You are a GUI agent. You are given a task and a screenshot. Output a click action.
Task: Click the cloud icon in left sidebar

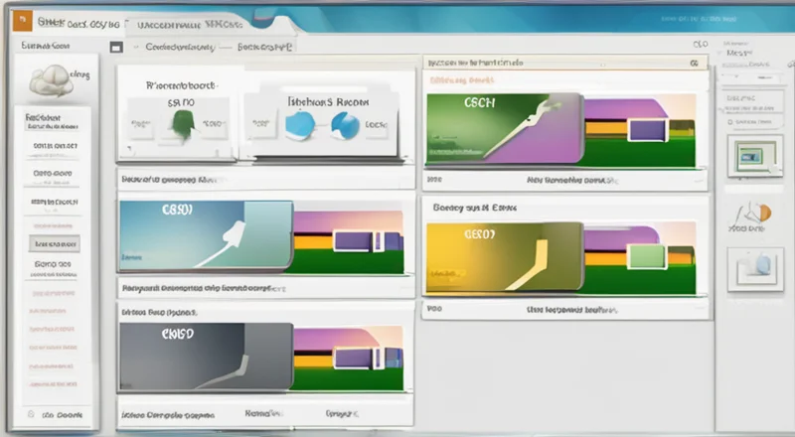point(52,81)
